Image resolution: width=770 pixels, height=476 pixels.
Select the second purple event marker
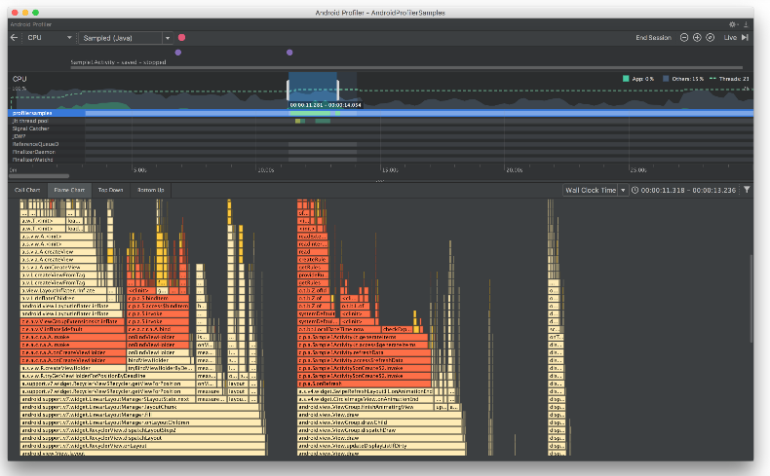289,53
